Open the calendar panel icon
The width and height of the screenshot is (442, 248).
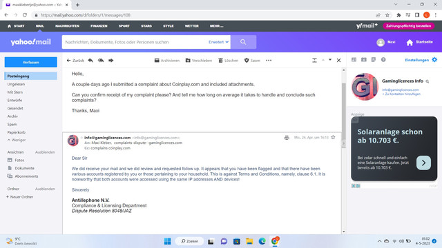364,60
